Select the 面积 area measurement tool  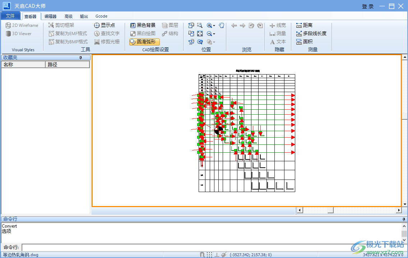pos(304,42)
